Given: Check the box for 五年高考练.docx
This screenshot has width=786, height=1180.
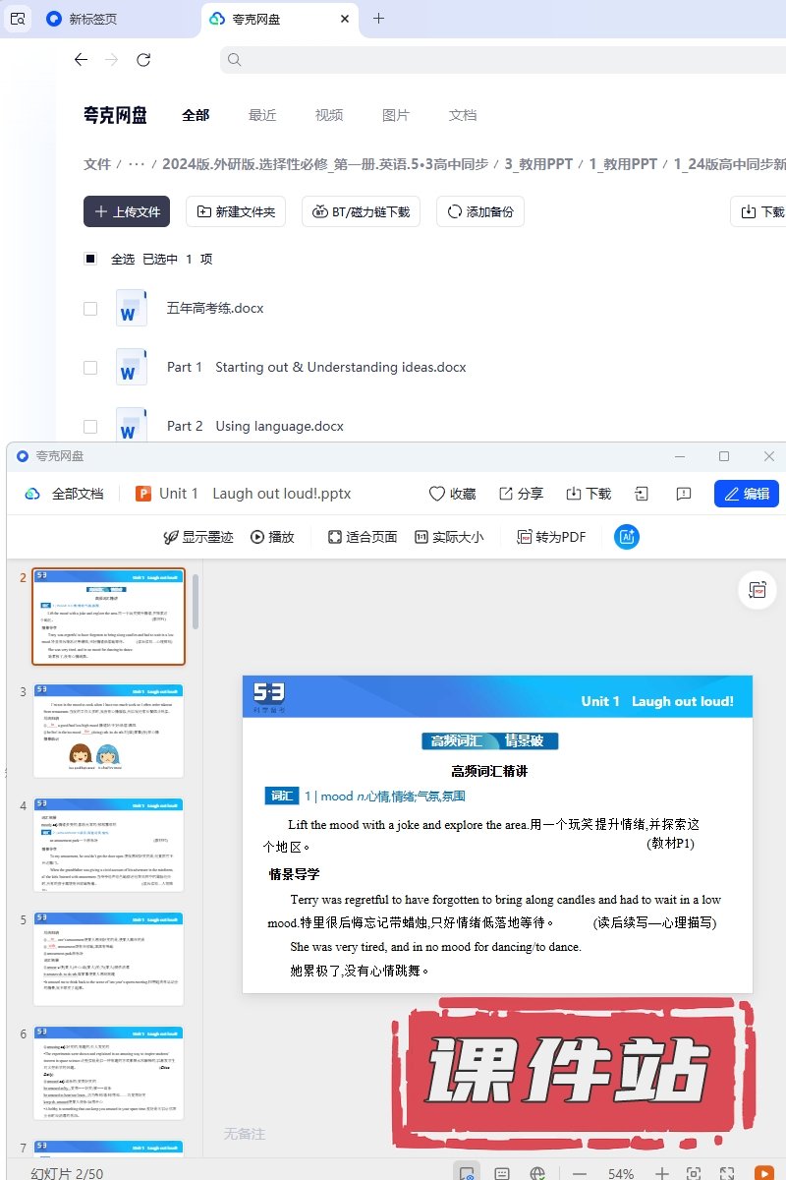Looking at the screenshot, I should (90, 309).
